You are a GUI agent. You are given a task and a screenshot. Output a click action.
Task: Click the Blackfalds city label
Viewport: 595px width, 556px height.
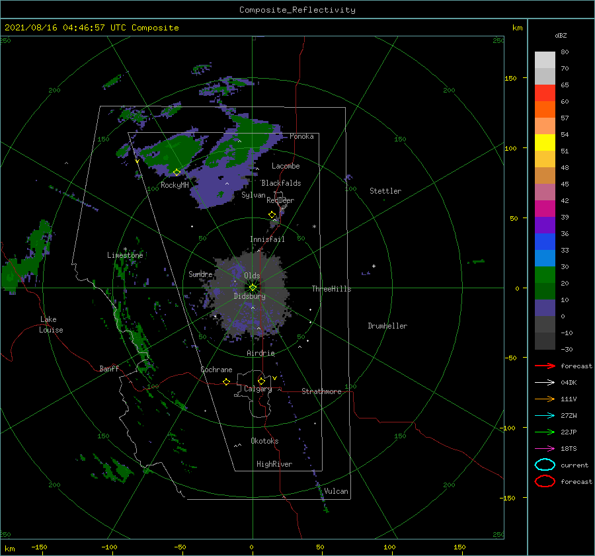(x=281, y=183)
